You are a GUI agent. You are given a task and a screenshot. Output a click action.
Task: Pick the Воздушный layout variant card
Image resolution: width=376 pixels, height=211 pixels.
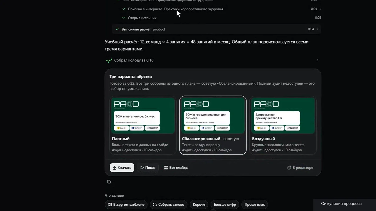tap(283, 125)
